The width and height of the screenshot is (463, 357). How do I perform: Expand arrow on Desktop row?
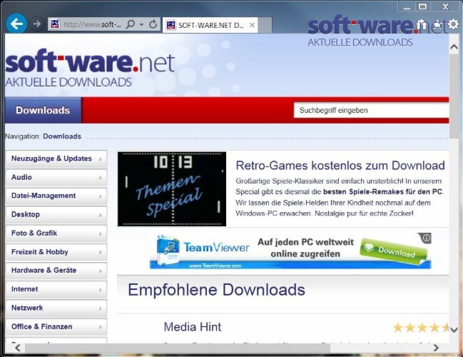point(101,215)
